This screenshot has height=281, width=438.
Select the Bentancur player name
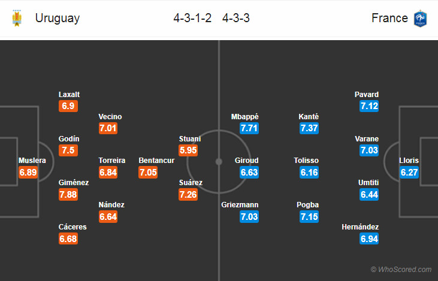[157, 161]
